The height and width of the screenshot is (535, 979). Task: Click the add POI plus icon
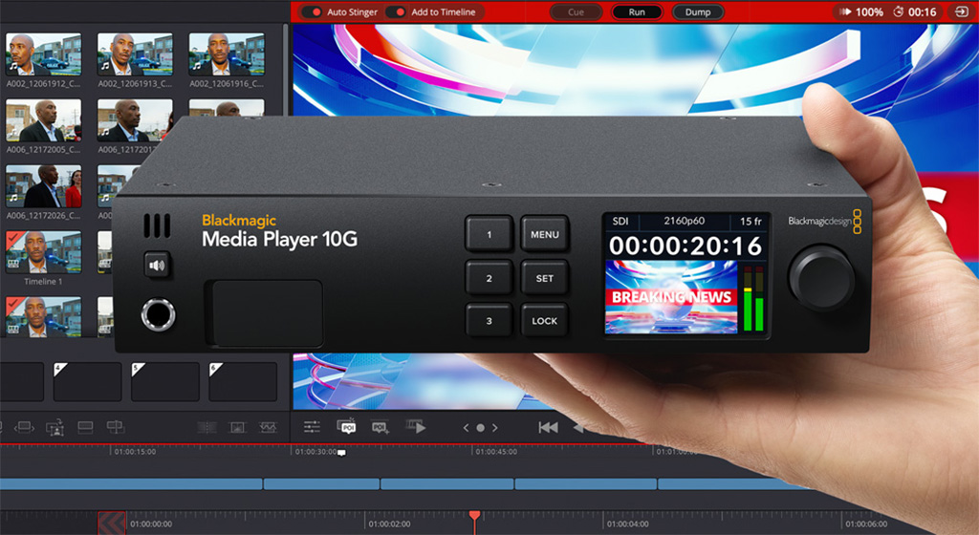tap(381, 427)
